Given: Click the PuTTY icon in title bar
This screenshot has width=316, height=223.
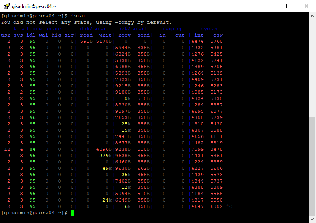Looking at the screenshot, I should pyautogui.click(x=6, y=6).
